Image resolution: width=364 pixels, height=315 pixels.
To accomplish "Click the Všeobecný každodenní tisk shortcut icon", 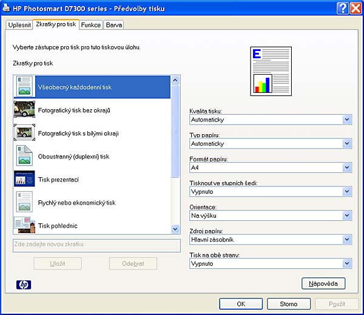I will click(x=24, y=87).
